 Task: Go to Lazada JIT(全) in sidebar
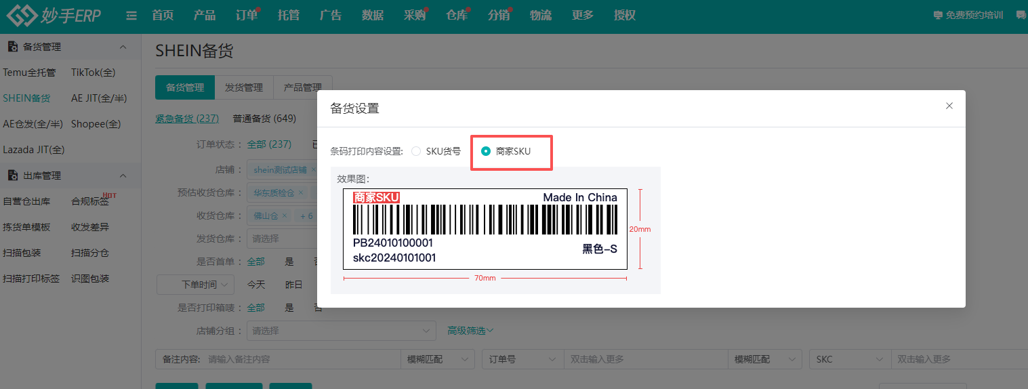[x=34, y=150]
